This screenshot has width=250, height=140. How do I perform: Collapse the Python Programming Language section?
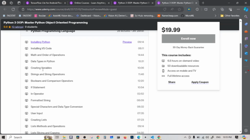coord(27,31)
